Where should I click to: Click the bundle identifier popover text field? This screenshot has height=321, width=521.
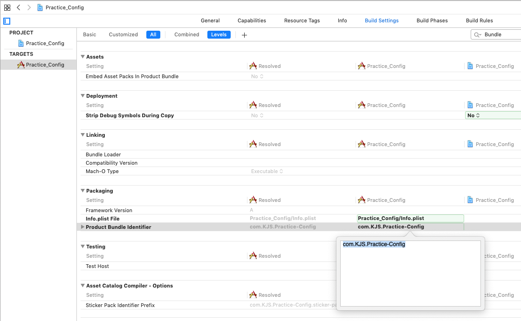tap(411, 274)
